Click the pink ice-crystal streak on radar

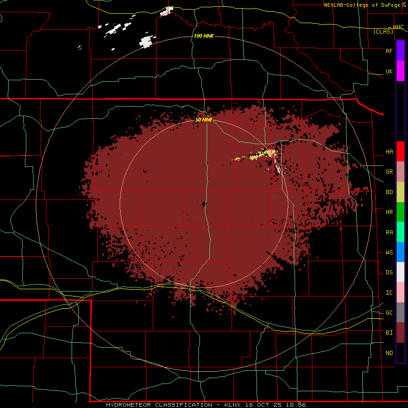277,163
